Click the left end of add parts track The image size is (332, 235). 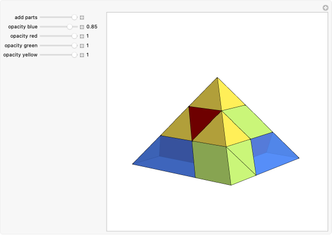[42, 17]
